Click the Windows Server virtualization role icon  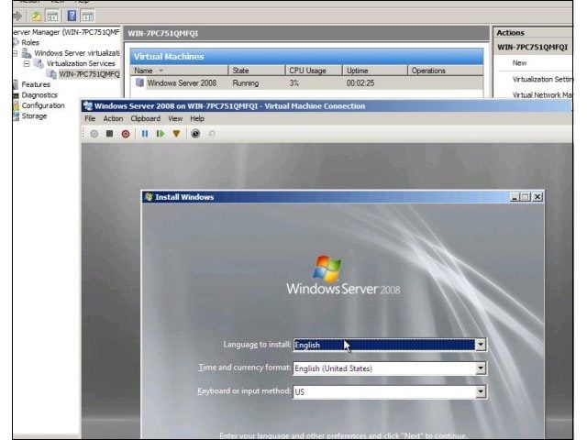(x=27, y=53)
